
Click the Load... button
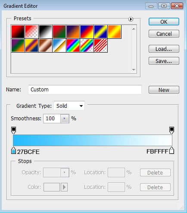click(164, 49)
